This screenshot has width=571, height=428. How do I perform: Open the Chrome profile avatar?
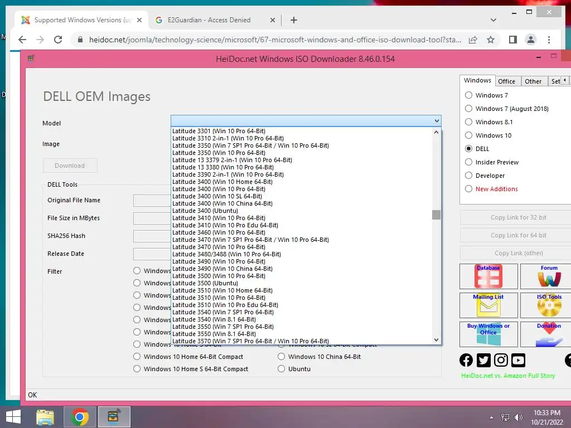click(531, 40)
